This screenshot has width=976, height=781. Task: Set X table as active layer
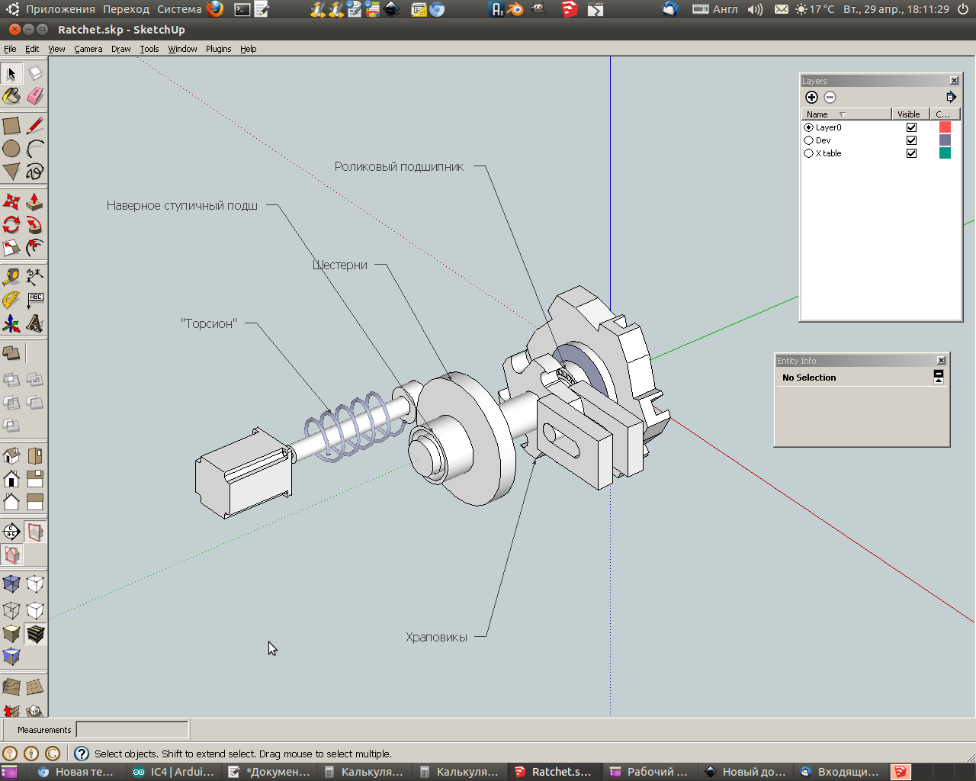coord(808,153)
